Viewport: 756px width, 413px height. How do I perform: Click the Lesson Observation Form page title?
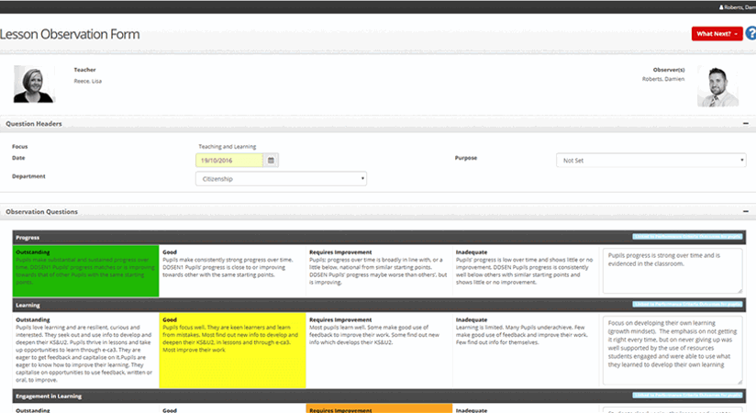70,34
